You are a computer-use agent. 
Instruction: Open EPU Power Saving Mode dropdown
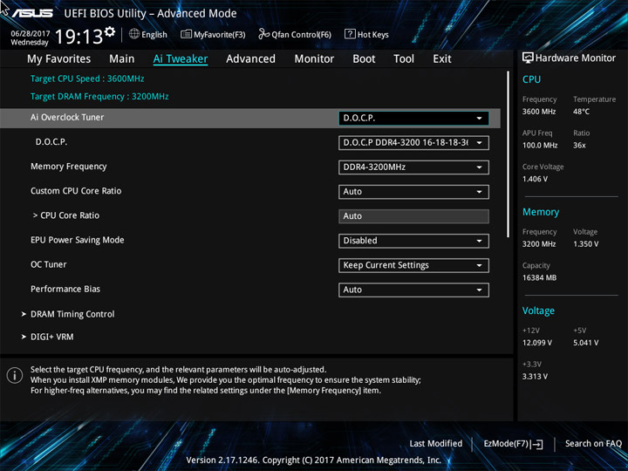click(x=413, y=241)
